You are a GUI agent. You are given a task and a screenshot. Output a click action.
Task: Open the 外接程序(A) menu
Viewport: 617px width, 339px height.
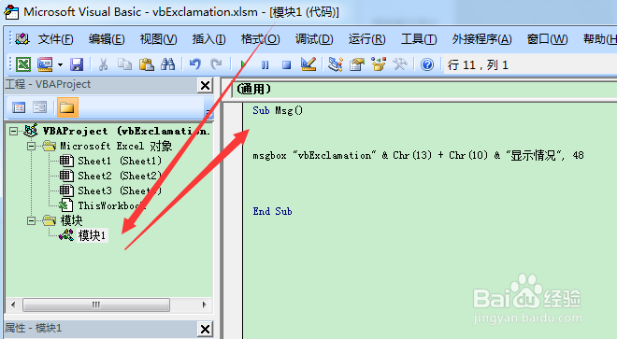pyautogui.click(x=481, y=39)
